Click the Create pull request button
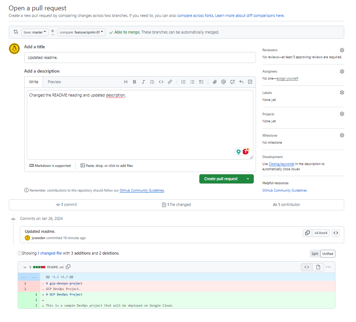 click(221, 179)
